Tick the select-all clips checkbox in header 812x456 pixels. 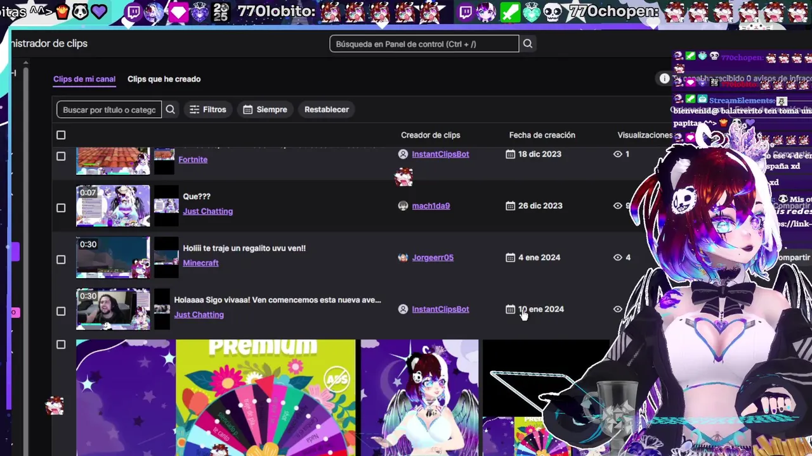pyautogui.click(x=61, y=135)
